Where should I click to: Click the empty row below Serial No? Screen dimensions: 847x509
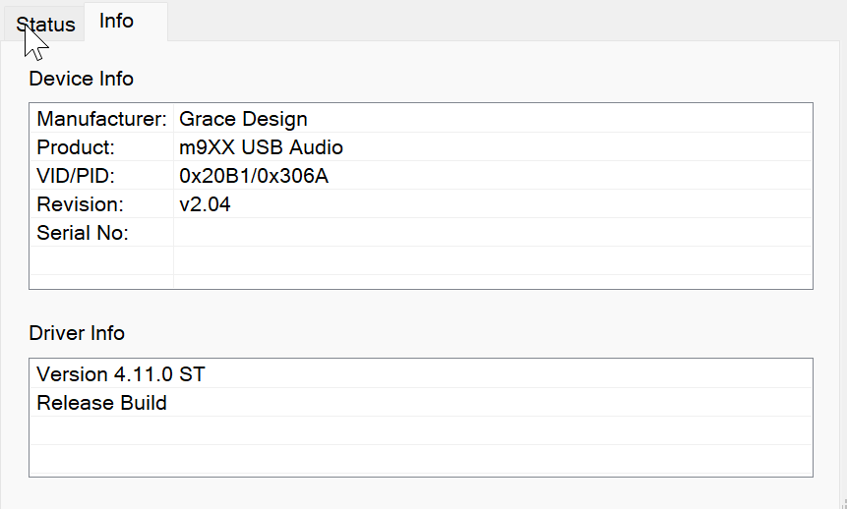pos(421,261)
